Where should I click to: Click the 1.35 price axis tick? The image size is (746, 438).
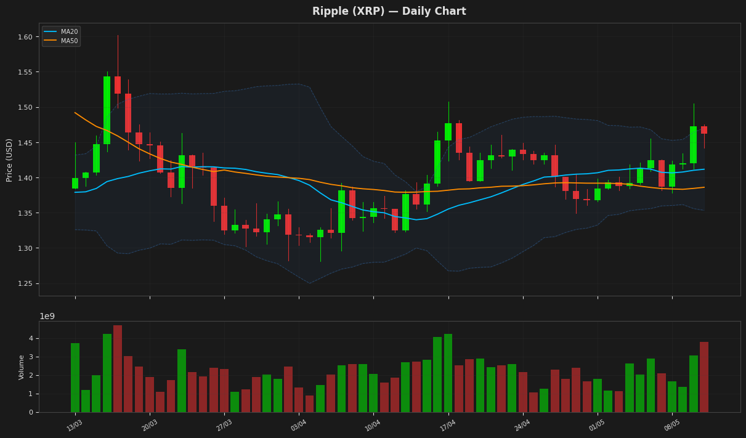point(25,213)
